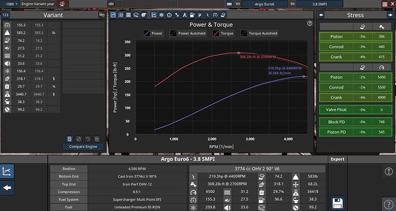Click the Redline row in the summary table
396x211 pixels.
tap(118, 169)
